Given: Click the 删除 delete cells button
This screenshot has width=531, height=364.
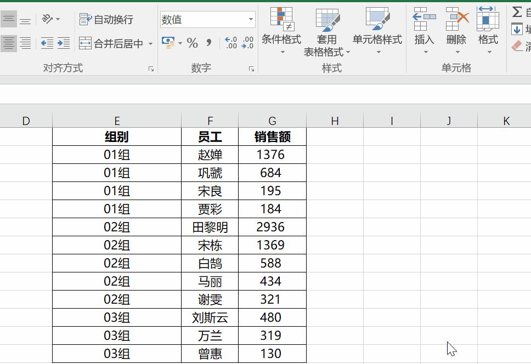Looking at the screenshot, I should point(456,30).
